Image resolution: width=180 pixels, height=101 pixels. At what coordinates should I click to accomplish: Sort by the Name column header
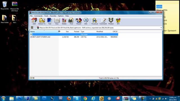44,31
